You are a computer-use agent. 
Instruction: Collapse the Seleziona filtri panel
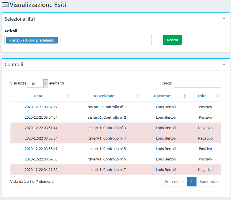[x=224, y=19]
